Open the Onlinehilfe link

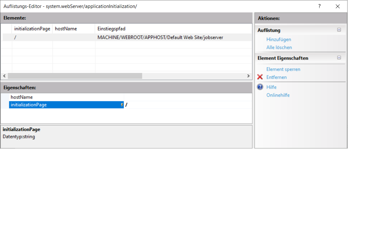(278, 95)
